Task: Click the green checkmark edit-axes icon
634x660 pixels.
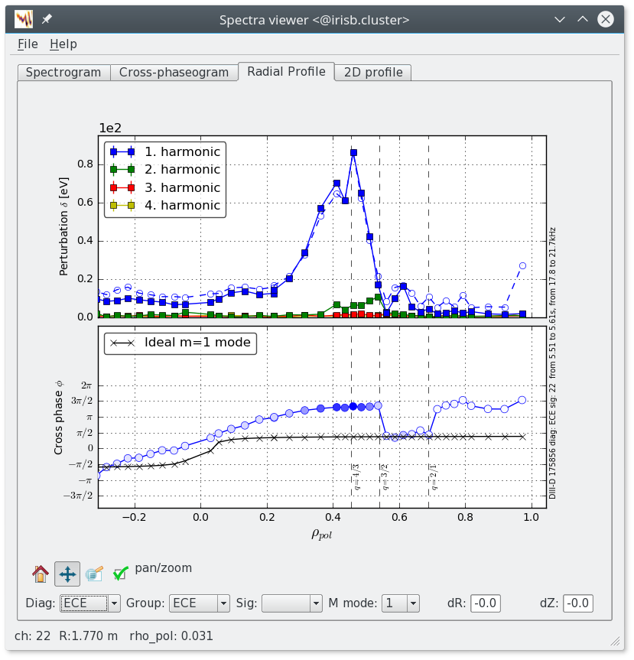Action: pyautogui.click(x=120, y=574)
